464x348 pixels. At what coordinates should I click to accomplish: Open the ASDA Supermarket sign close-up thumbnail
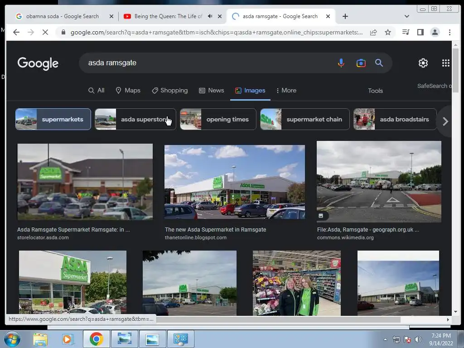tap(72, 283)
